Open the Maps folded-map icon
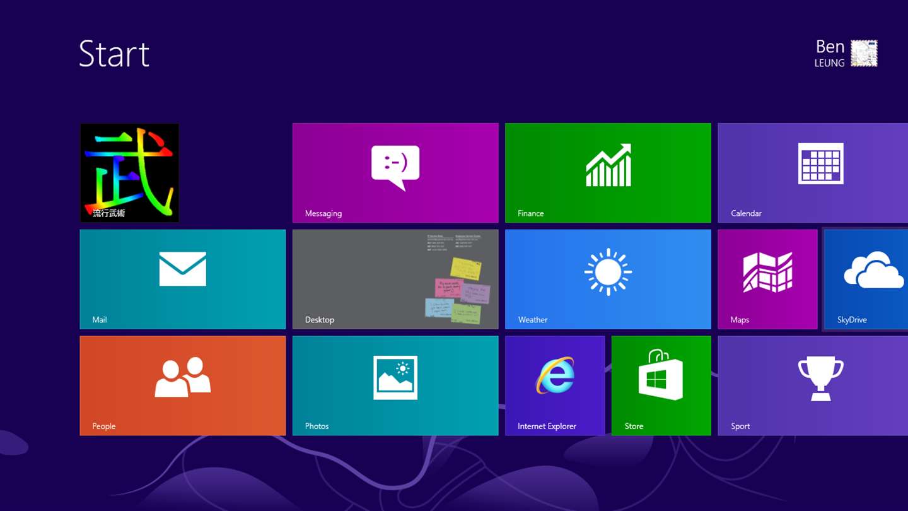 (768, 272)
